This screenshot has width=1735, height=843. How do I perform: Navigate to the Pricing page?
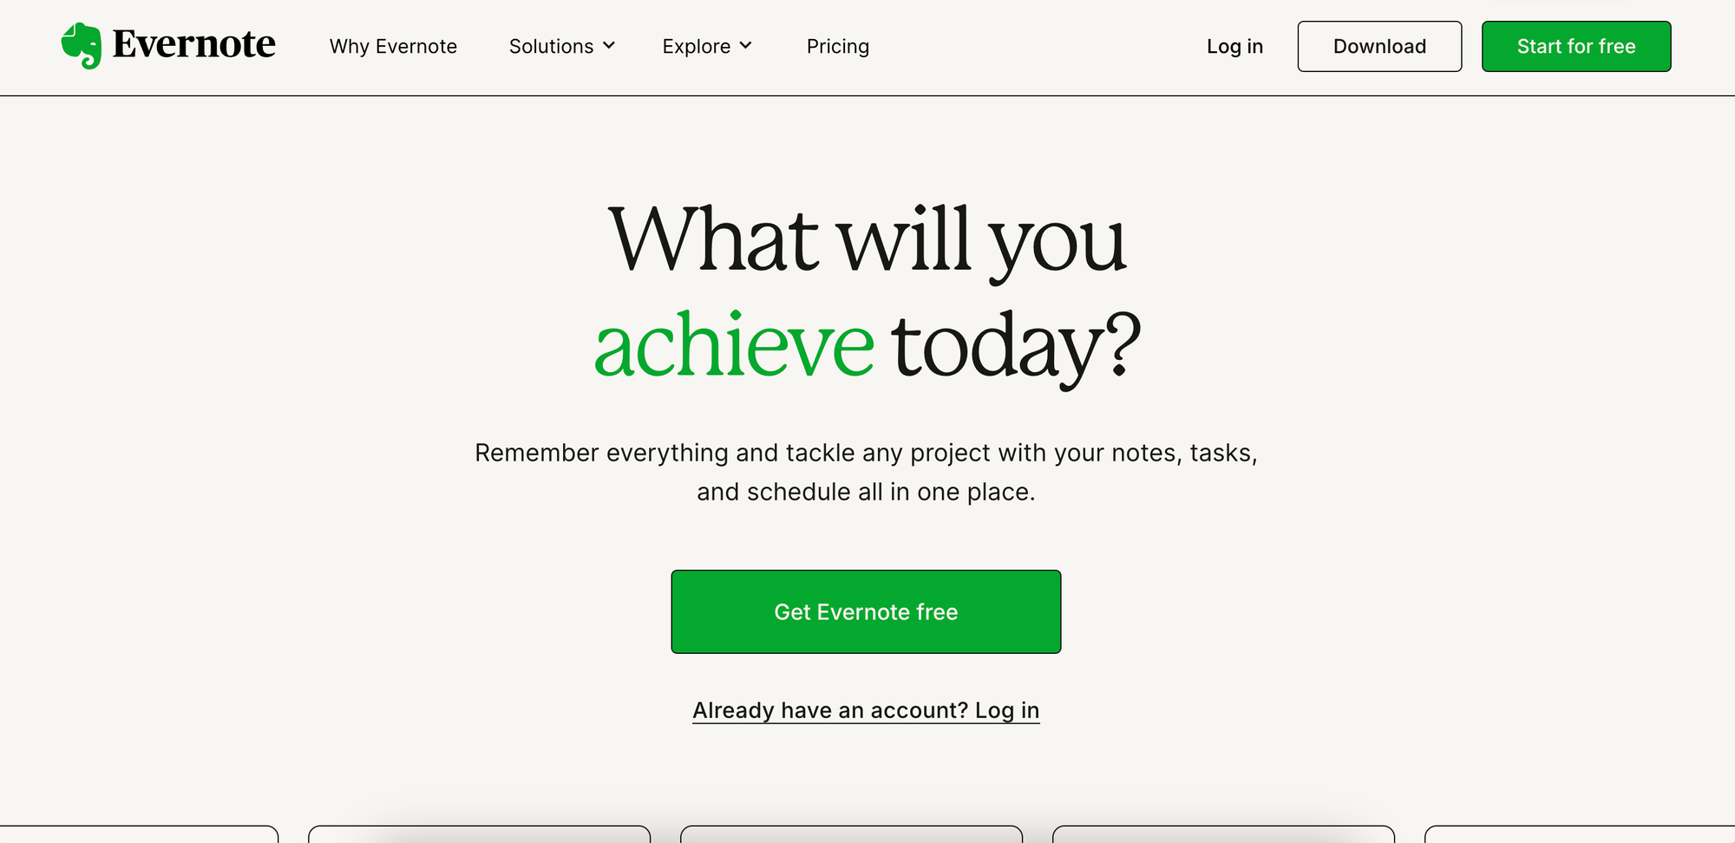click(838, 46)
